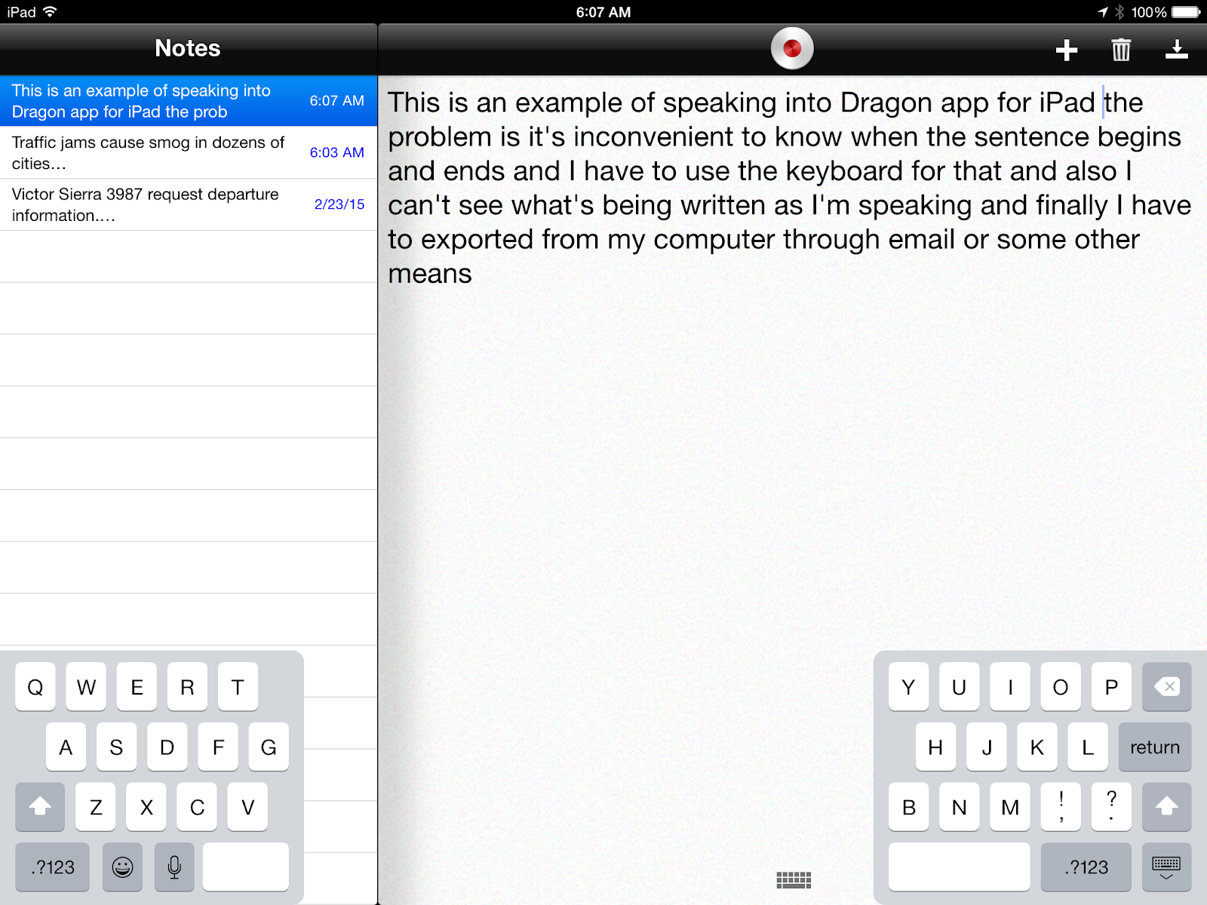
Task: Tap the left space bar
Action: [x=246, y=867]
